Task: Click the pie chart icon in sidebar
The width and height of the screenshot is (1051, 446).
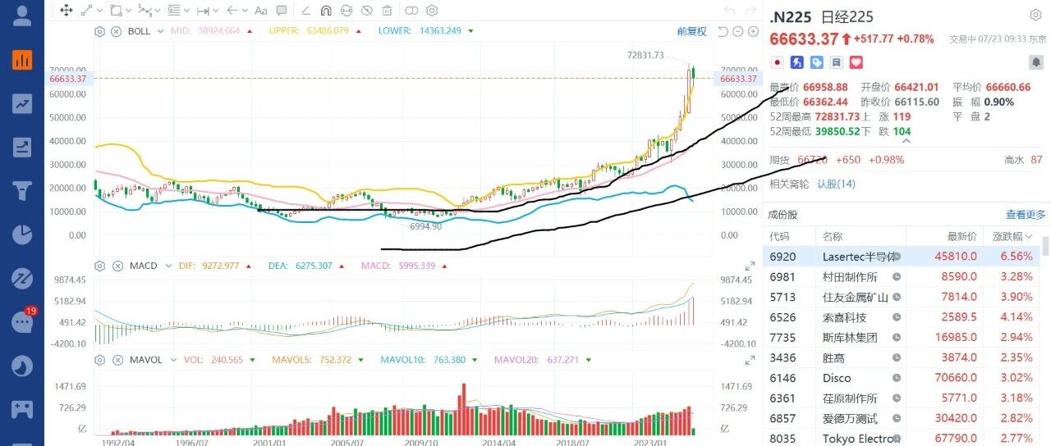Action: click(x=22, y=234)
